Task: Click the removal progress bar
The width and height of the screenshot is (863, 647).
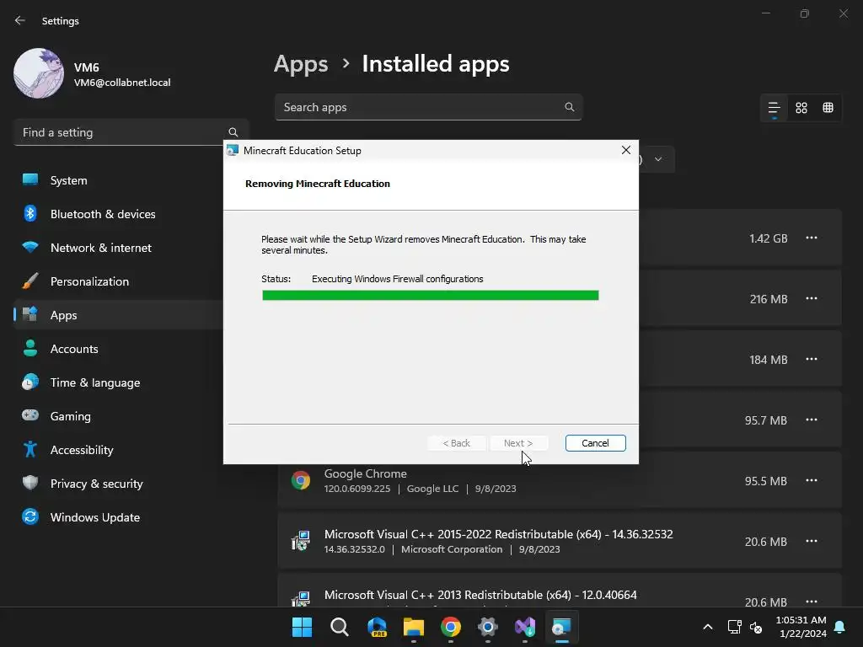Action: pyautogui.click(x=431, y=296)
